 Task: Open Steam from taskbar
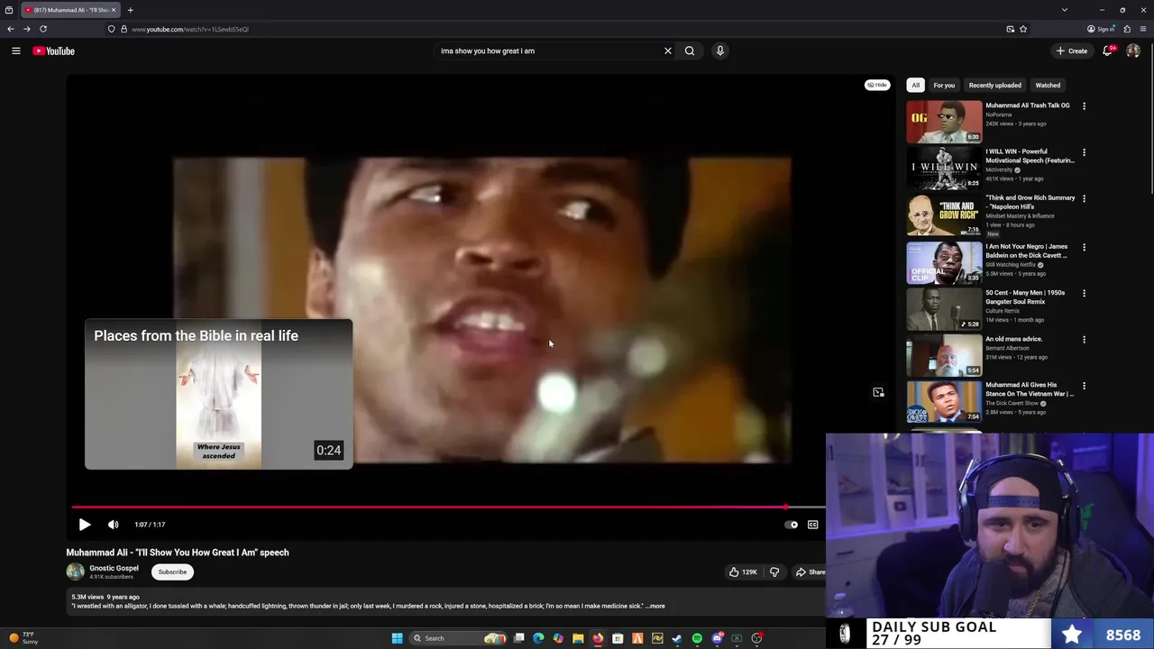[677, 638]
